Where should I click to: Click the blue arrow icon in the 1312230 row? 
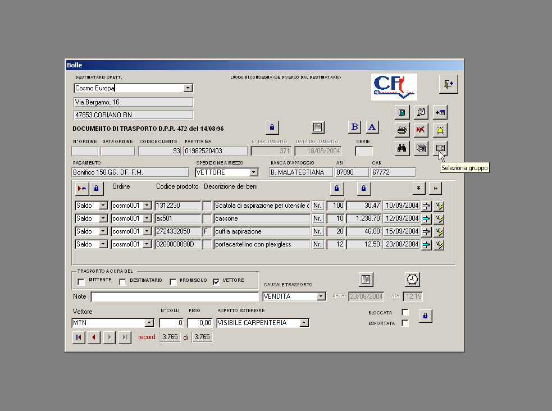[x=426, y=206]
